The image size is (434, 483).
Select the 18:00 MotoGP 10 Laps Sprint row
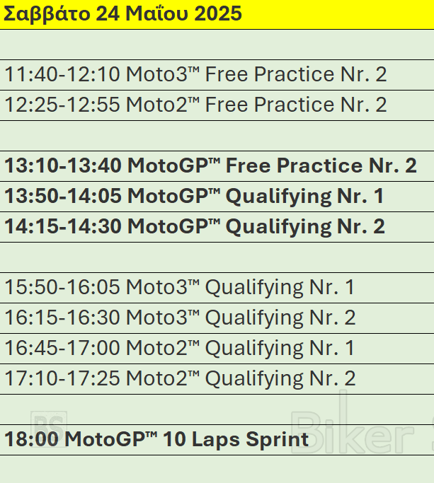coord(217,440)
